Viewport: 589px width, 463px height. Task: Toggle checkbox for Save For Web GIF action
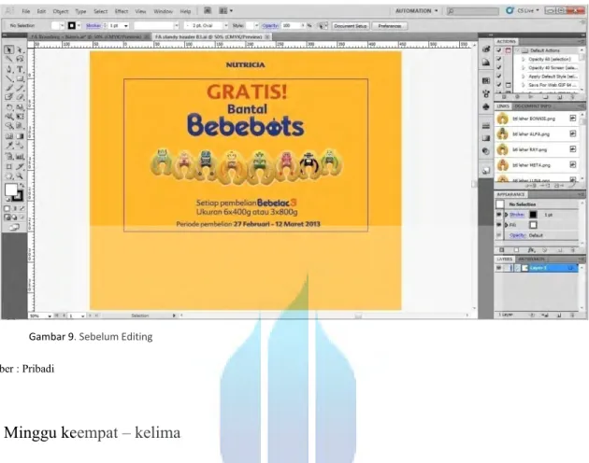pyautogui.click(x=499, y=85)
